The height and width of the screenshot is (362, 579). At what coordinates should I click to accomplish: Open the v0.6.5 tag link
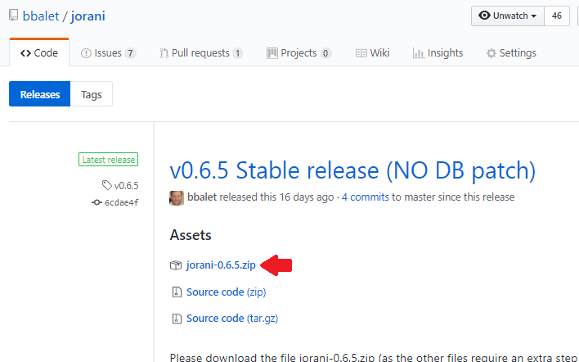(x=126, y=186)
